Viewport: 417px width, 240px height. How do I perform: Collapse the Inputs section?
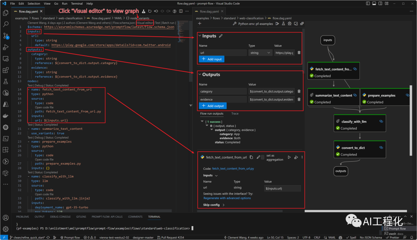point(200,35)
